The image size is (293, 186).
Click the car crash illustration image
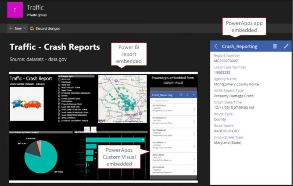point(27,104)
